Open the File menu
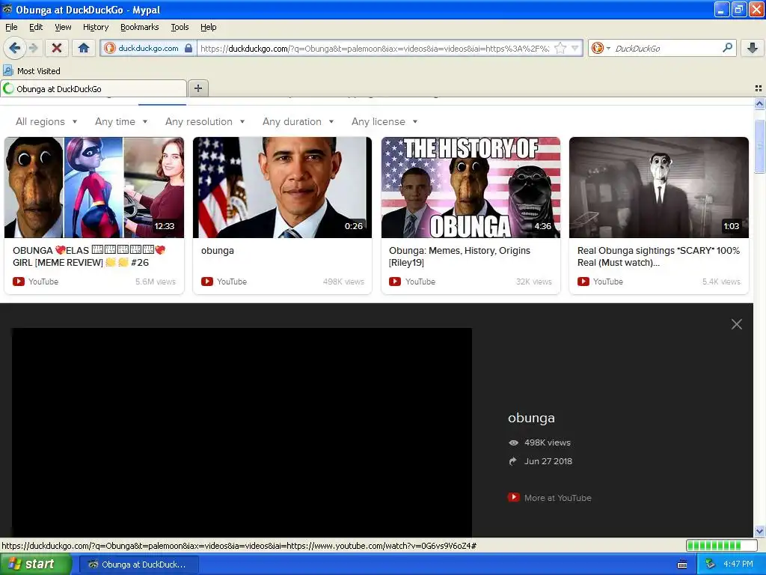 11,27
